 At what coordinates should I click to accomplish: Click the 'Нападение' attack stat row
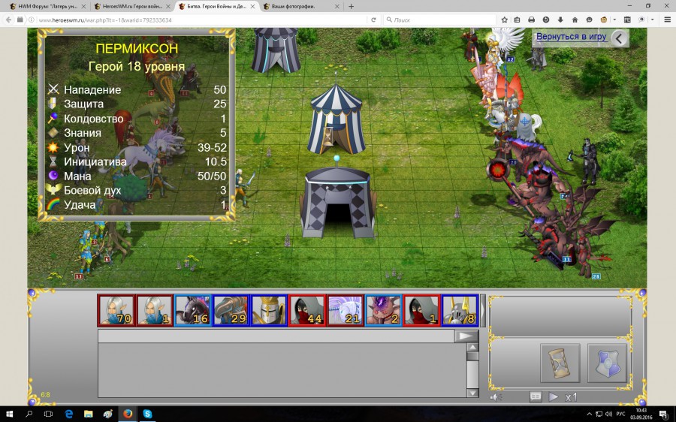137,89
